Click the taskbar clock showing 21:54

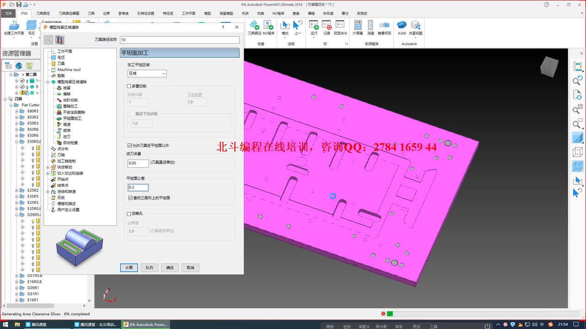tap(563, 324)
